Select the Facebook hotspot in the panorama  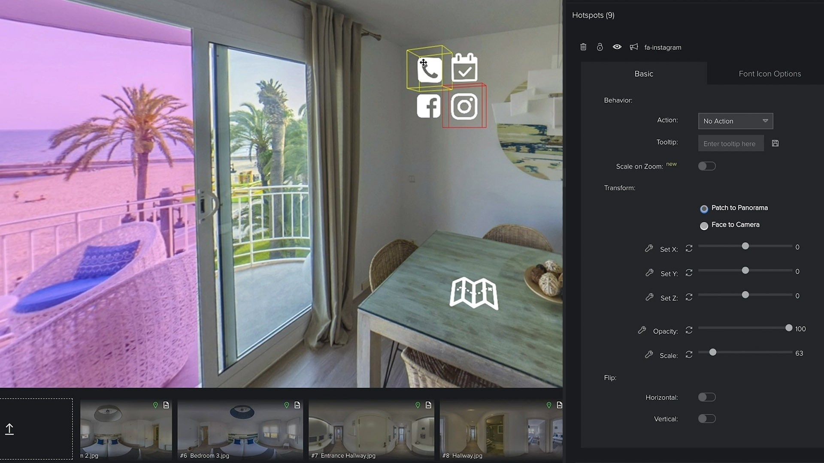[429, 106]
